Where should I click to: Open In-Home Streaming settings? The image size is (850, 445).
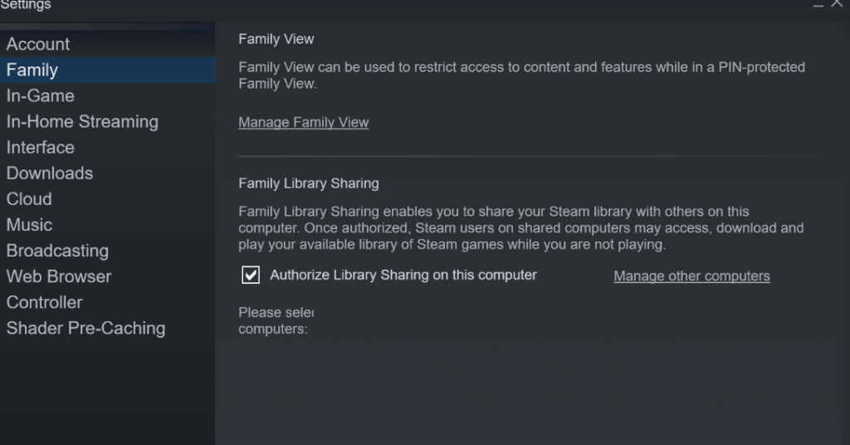(x=82, y=121)
